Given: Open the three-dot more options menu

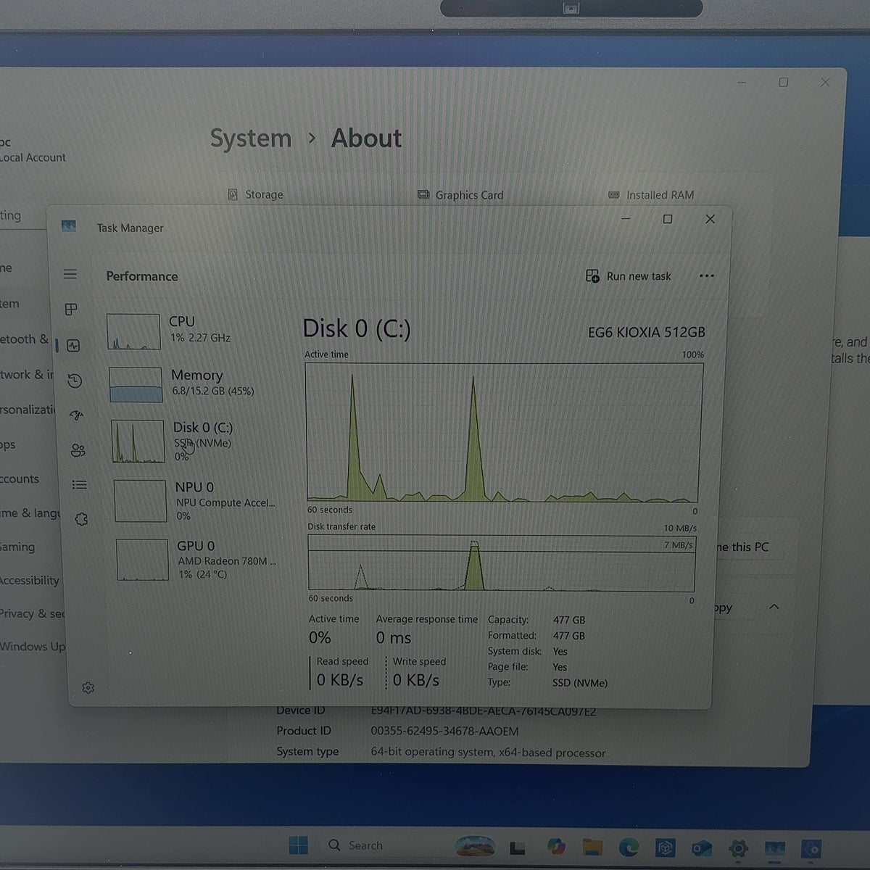Looking at the screenshot, I should tap(707, 276).
